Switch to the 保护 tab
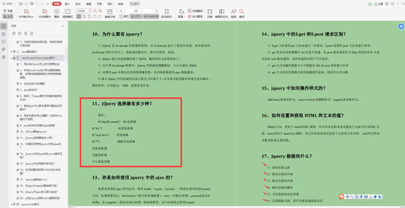This screenshot has width=405, height=208. point(110,4)
